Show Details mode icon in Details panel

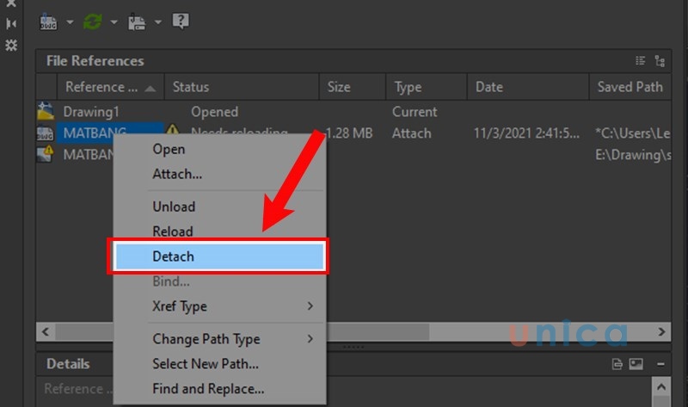pos(617,364)
